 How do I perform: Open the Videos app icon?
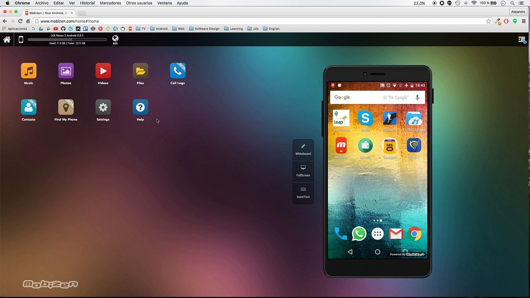tap(103, 71)
